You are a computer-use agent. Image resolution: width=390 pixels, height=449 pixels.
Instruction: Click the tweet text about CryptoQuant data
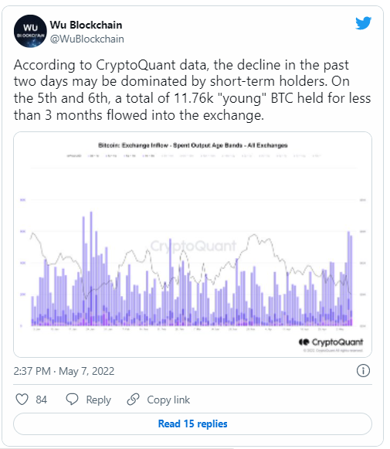coord(192,90)
